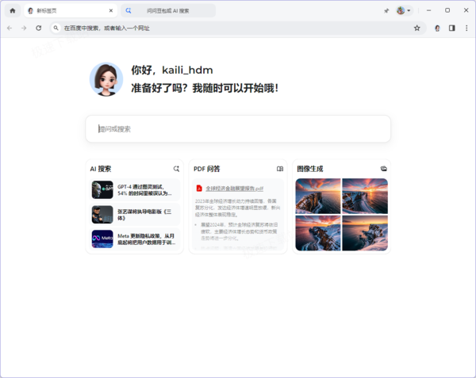Click the 2023年全球经济 summary paragraph
Viewport: 476px width, 378px height.
[x=238, y=208]
